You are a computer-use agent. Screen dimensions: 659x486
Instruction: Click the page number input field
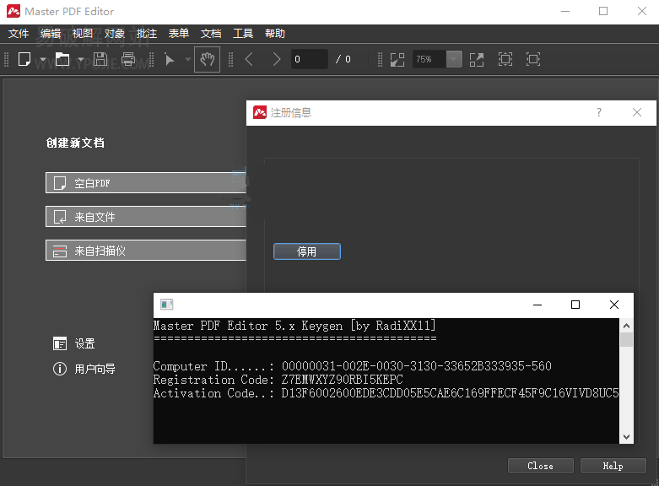(x=310, y=59)
